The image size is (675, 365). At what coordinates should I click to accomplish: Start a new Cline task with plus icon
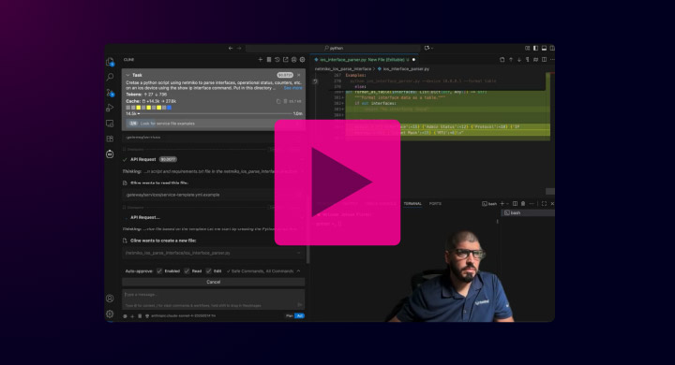tap(260, 60)
